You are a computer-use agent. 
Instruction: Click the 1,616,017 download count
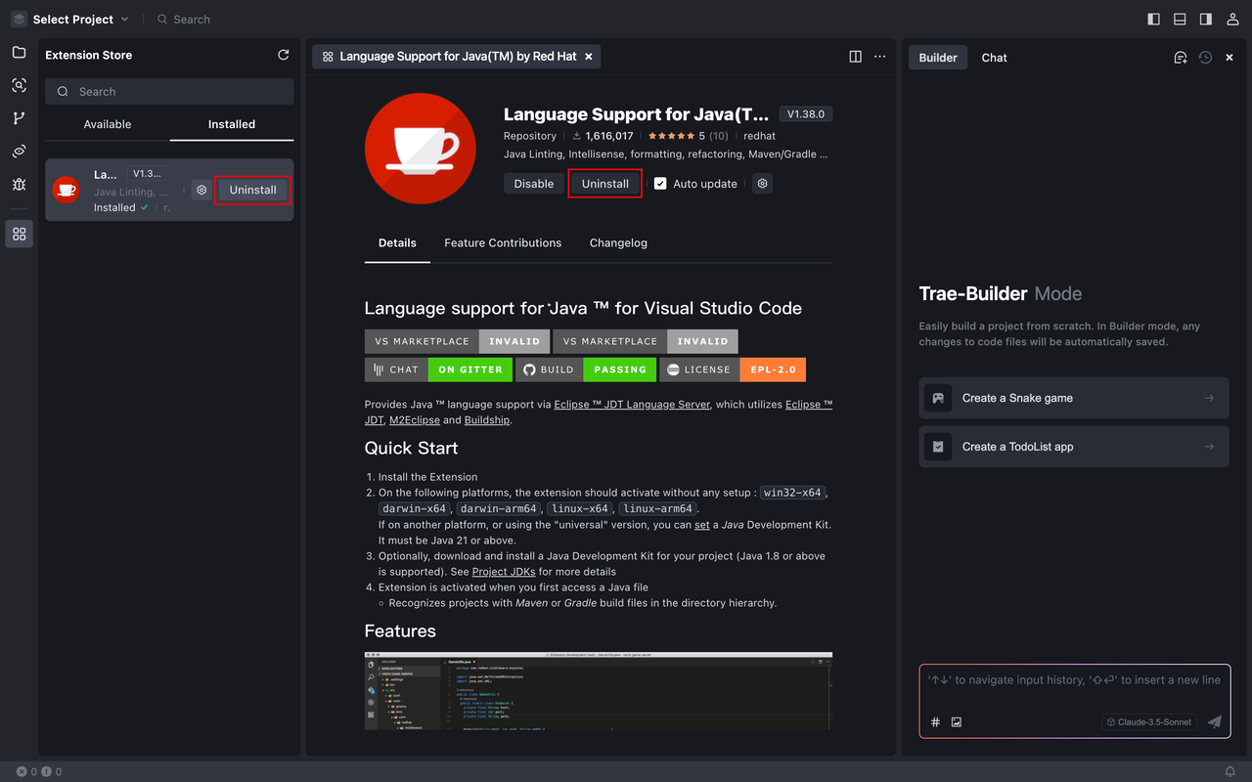[603, 136]
